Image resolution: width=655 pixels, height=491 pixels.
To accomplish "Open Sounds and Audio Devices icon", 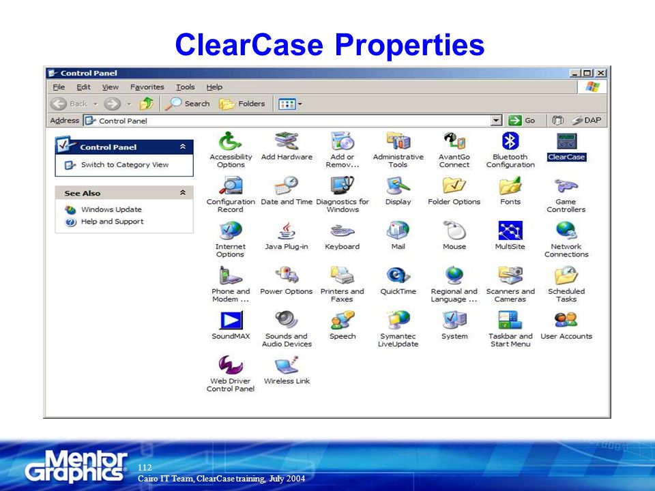I will click(x=287, y=321).
